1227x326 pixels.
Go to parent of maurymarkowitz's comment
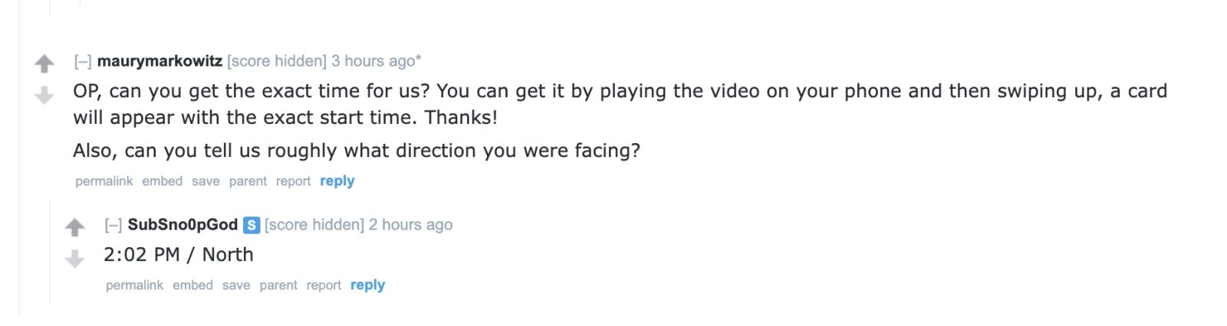pos(248,181)
